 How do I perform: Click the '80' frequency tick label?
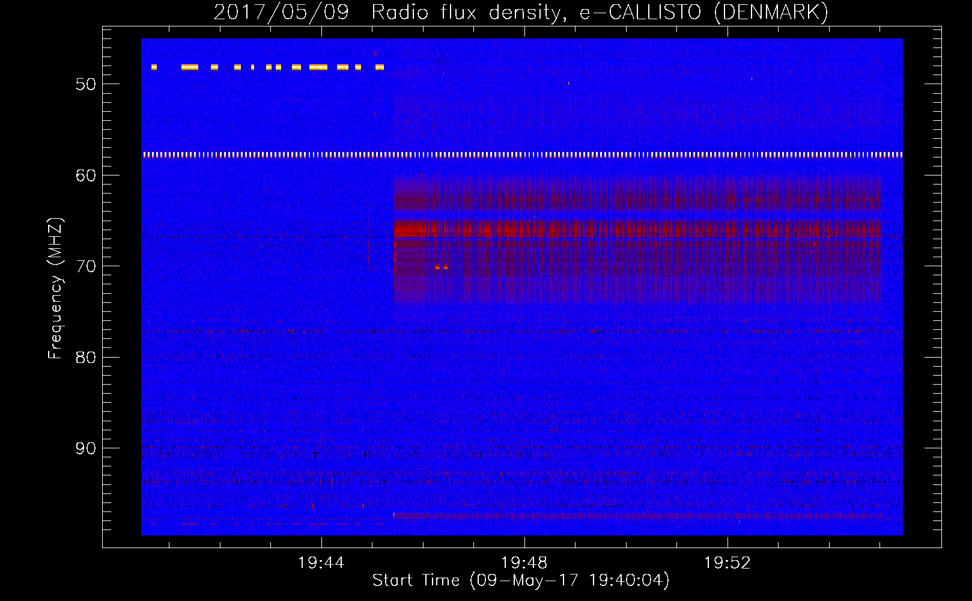pos(86,358)
